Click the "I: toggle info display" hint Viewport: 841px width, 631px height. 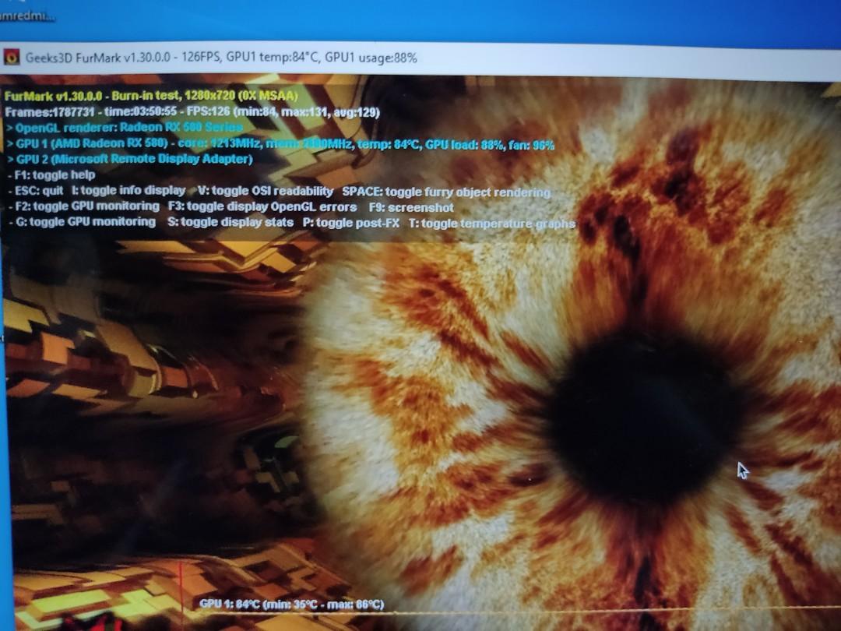point(128,191)
